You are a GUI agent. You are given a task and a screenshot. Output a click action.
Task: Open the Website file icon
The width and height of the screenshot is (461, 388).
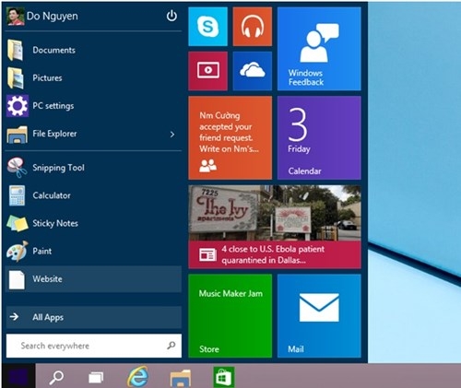(x=17, y=279)
